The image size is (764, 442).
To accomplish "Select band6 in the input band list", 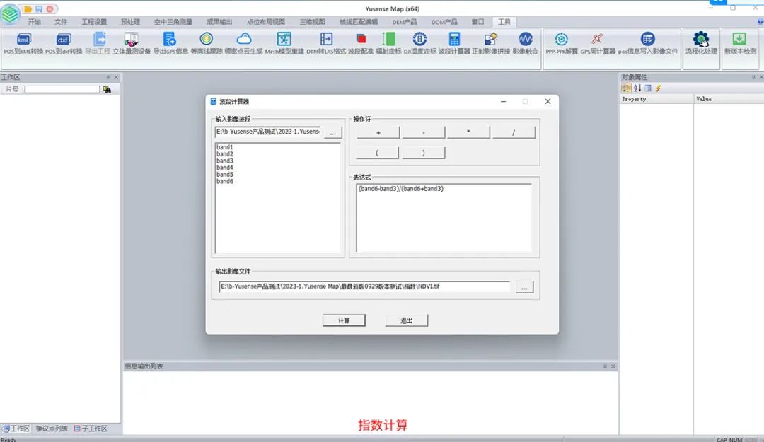I will pyautogui.click(x=225, y=182).
